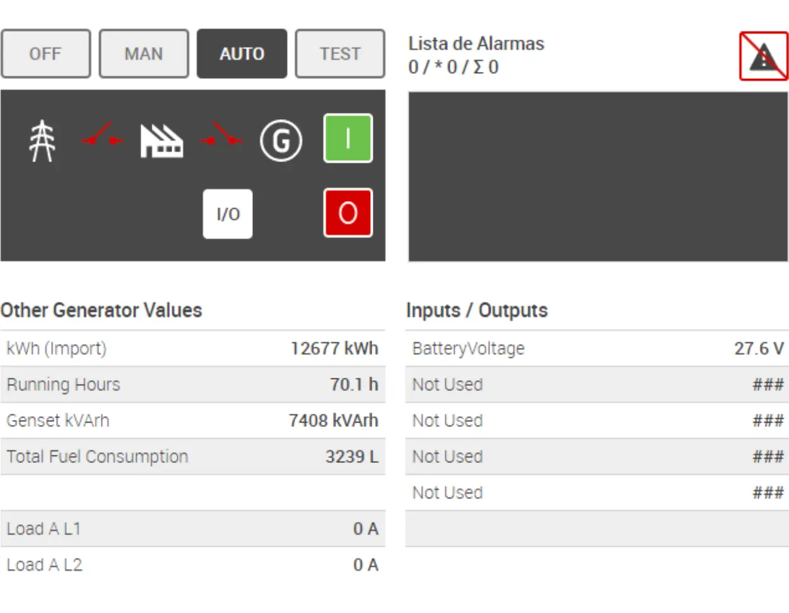This screenshot has width=789, height=613.
Task: Click the mains power tower icon
Action: tap(42, 141)
